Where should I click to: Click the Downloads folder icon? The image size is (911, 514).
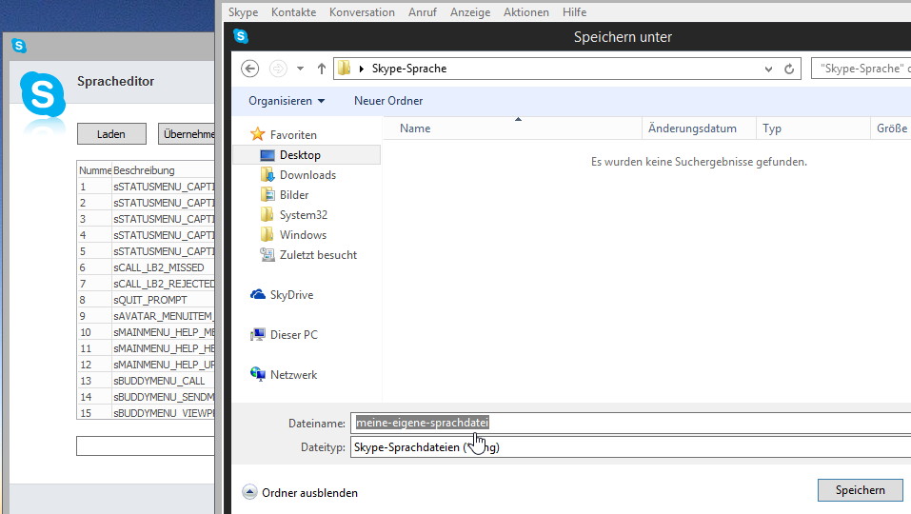point(267,174)
